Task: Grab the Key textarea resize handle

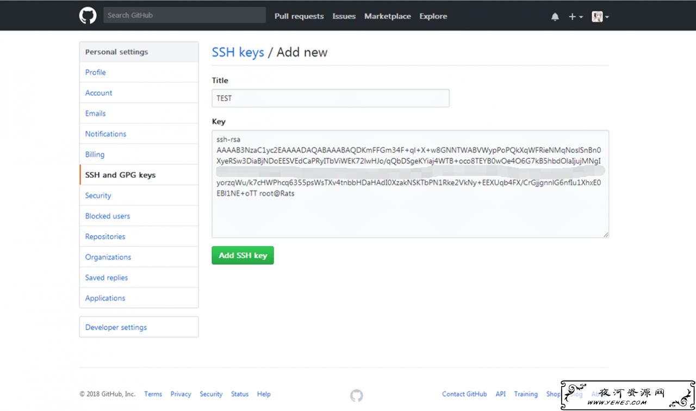Action: (x=606, y=234)
